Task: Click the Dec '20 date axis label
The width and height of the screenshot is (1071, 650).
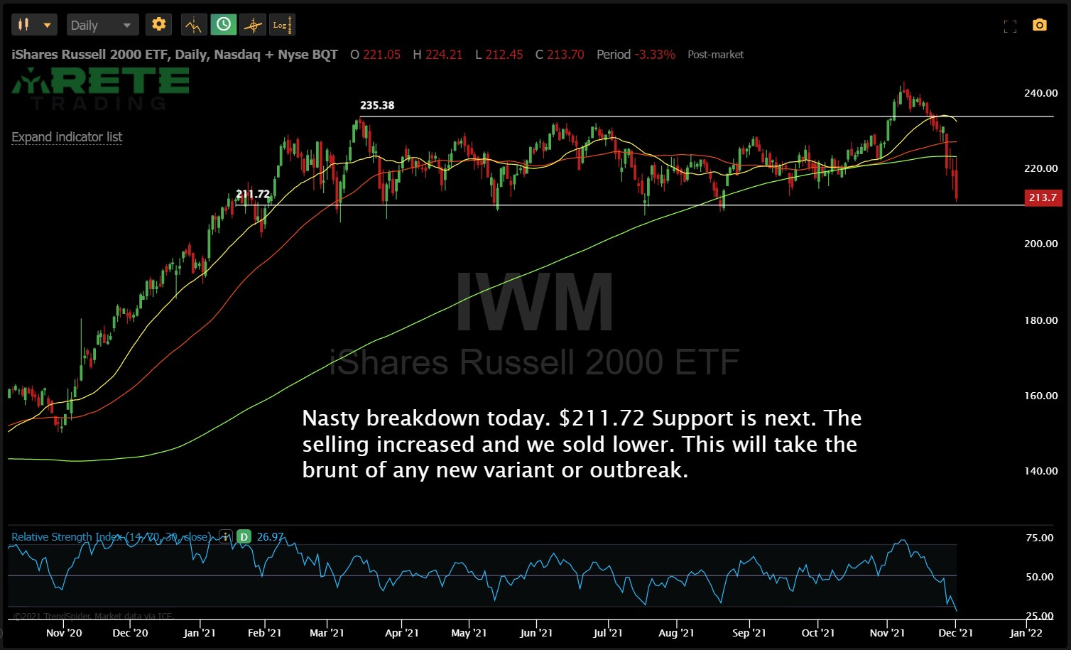Action: pyautogui.click(x=131, y=633)
